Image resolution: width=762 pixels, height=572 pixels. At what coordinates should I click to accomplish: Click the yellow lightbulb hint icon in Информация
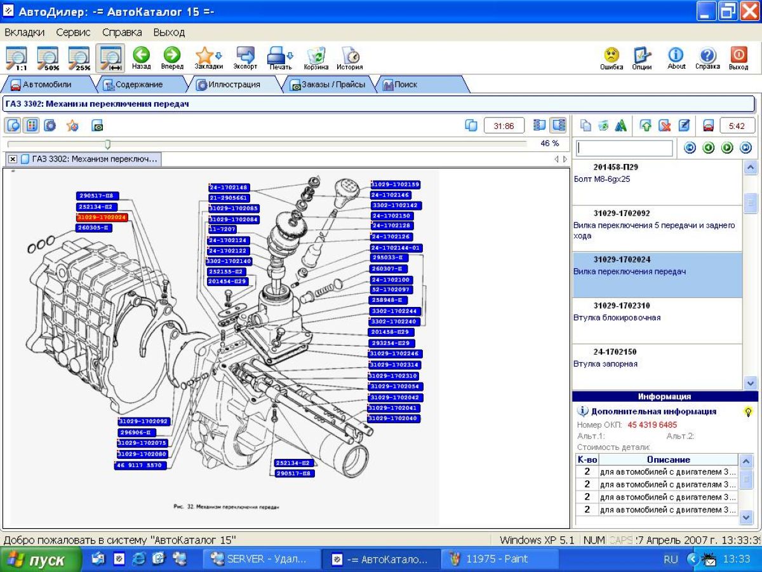click(x=749, y=412)
